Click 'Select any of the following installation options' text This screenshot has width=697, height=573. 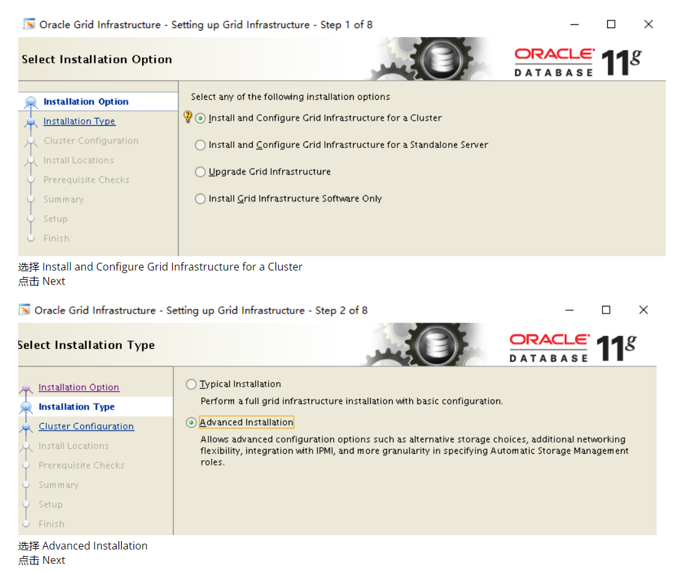point(291,96)
